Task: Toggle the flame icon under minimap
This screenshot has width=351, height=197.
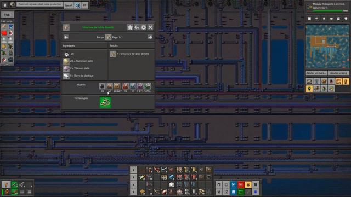Action: 331,82
